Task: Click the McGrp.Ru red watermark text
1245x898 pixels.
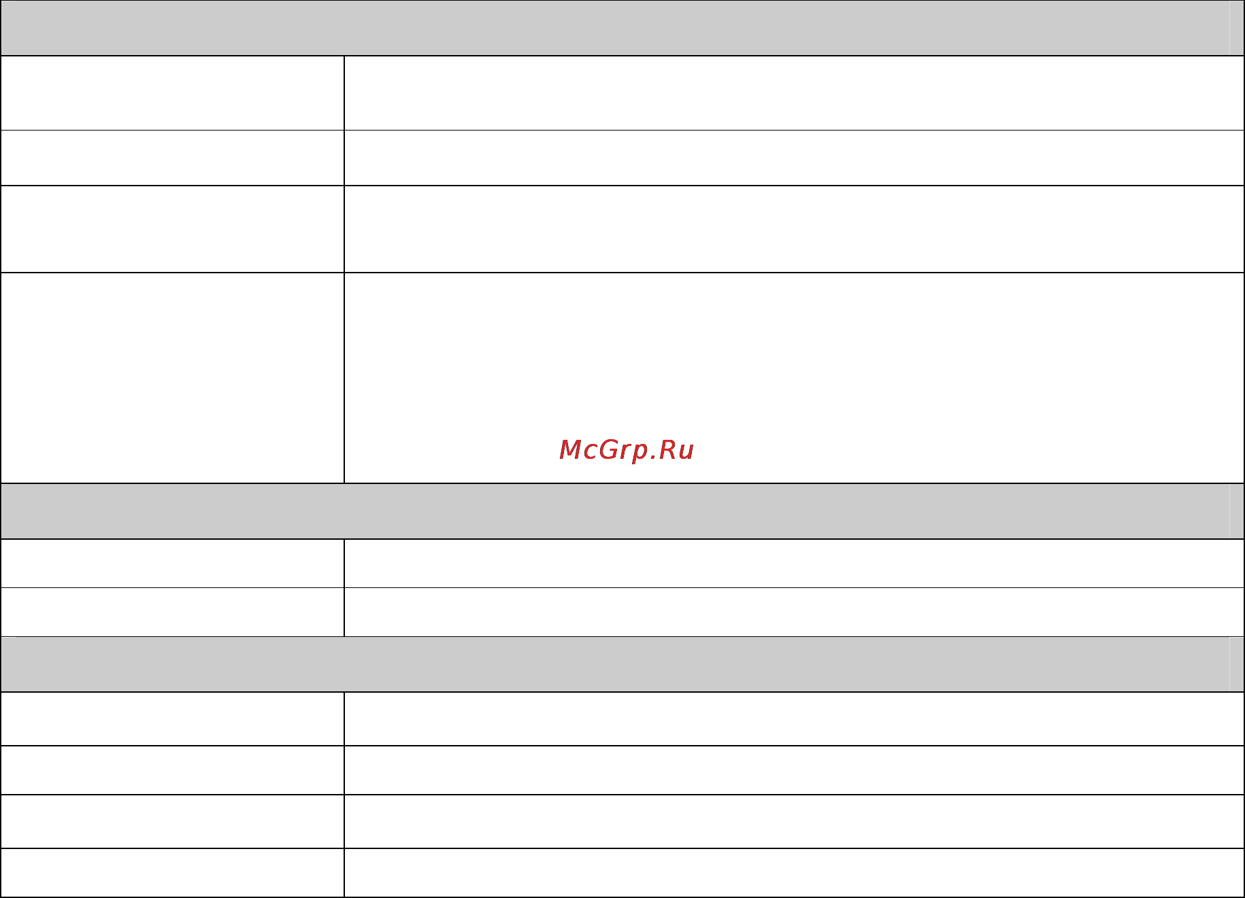Action: [x=626, y=450]
